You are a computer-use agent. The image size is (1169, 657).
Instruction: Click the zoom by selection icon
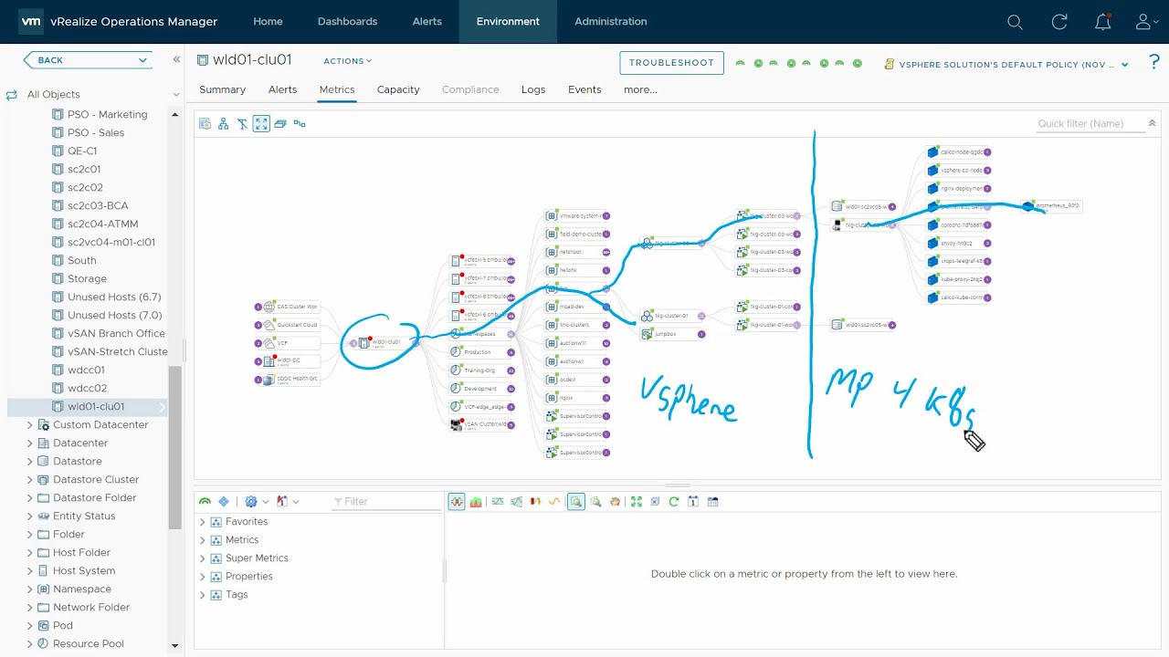tap(595, 502)
